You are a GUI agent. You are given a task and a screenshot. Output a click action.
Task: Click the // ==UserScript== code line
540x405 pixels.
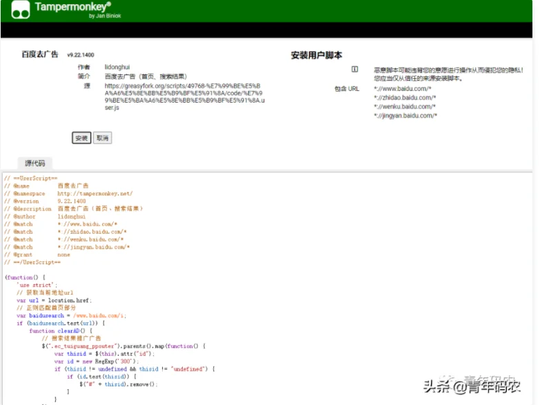(30, 178)
